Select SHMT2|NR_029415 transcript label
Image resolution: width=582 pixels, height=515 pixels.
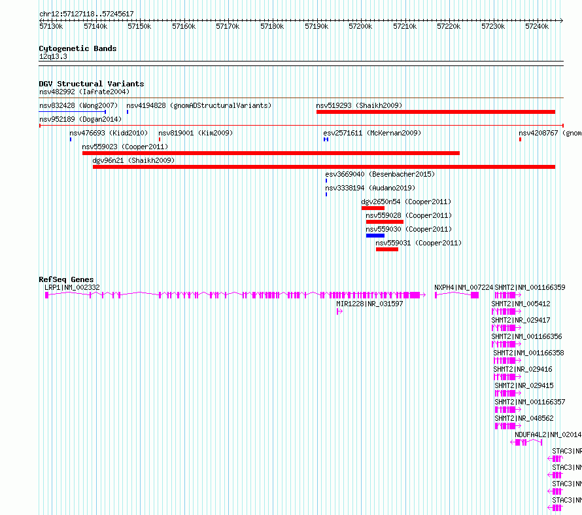pyautogui.click(x=524, y=385)
